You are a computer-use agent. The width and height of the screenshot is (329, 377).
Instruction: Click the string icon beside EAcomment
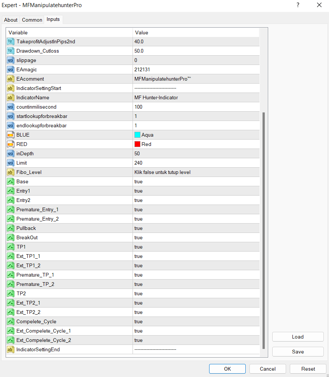click(x=10, y=79)
